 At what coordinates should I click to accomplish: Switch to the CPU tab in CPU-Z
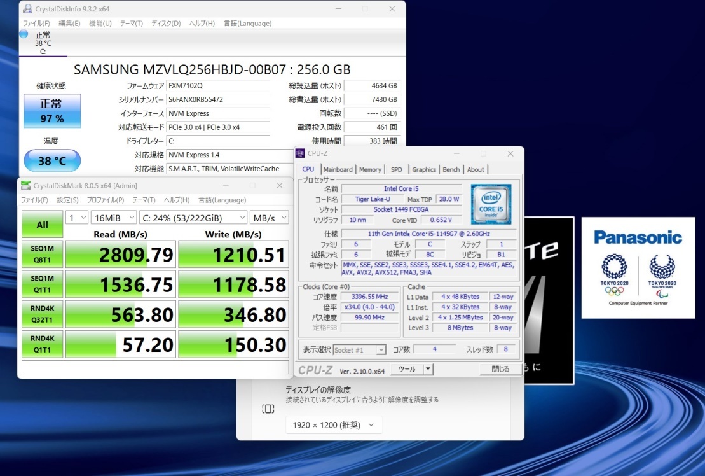[308, 169]
